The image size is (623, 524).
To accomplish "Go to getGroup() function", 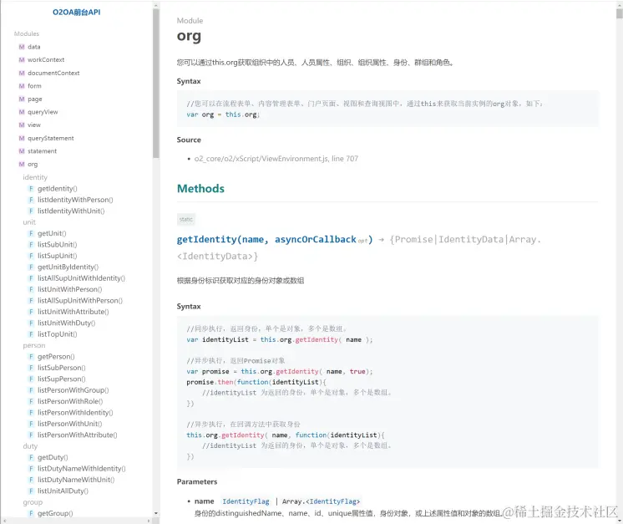I will (55, 514).
